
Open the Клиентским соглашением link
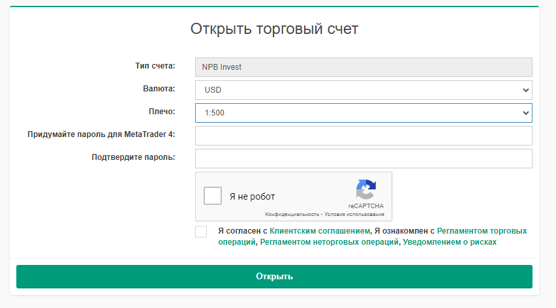coord(320,231)
